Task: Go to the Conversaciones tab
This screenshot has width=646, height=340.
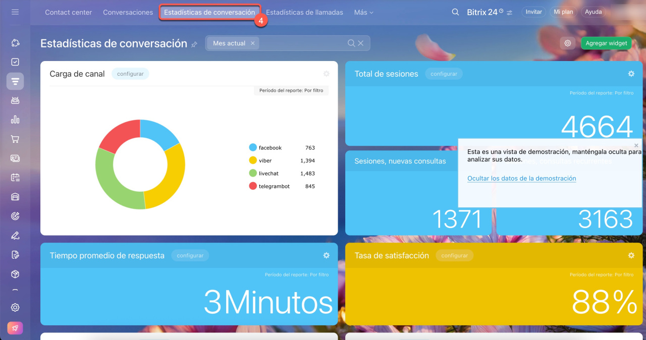Action: click(128, 12)
